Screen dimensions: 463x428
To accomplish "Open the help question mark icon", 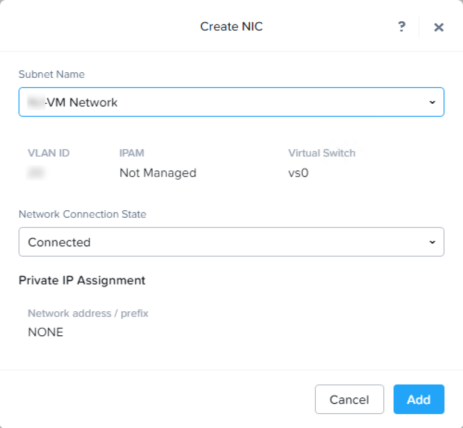I will click(402, 27).
